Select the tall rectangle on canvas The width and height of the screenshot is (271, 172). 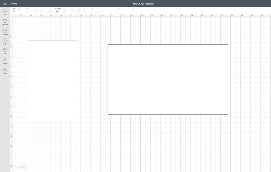(53, 80)
